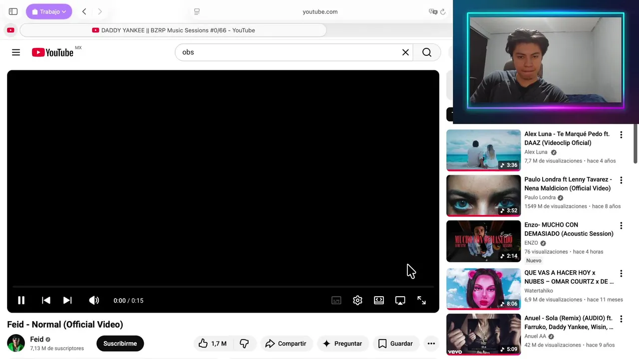Open the Anuel AA channel name

(535, 337)
